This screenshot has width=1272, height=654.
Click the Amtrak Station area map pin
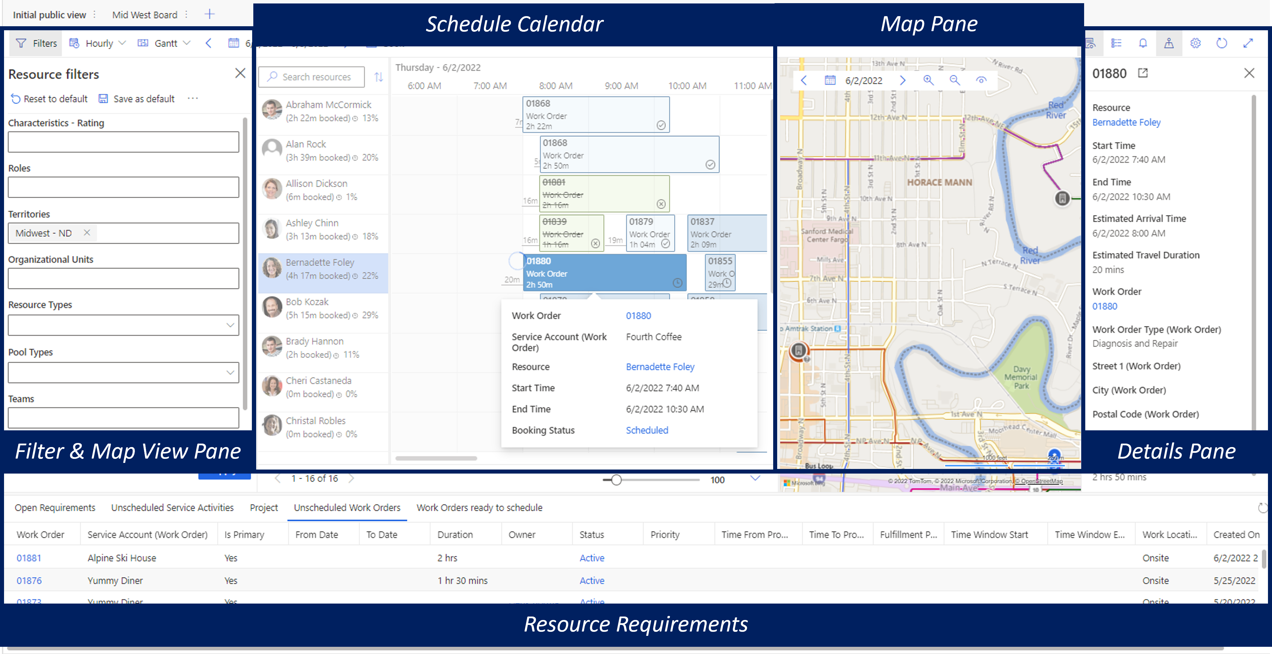(799, 351)
